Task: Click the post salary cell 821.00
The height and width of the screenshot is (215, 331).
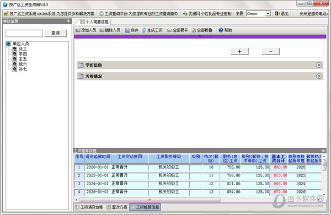Action: click(230, 184)
